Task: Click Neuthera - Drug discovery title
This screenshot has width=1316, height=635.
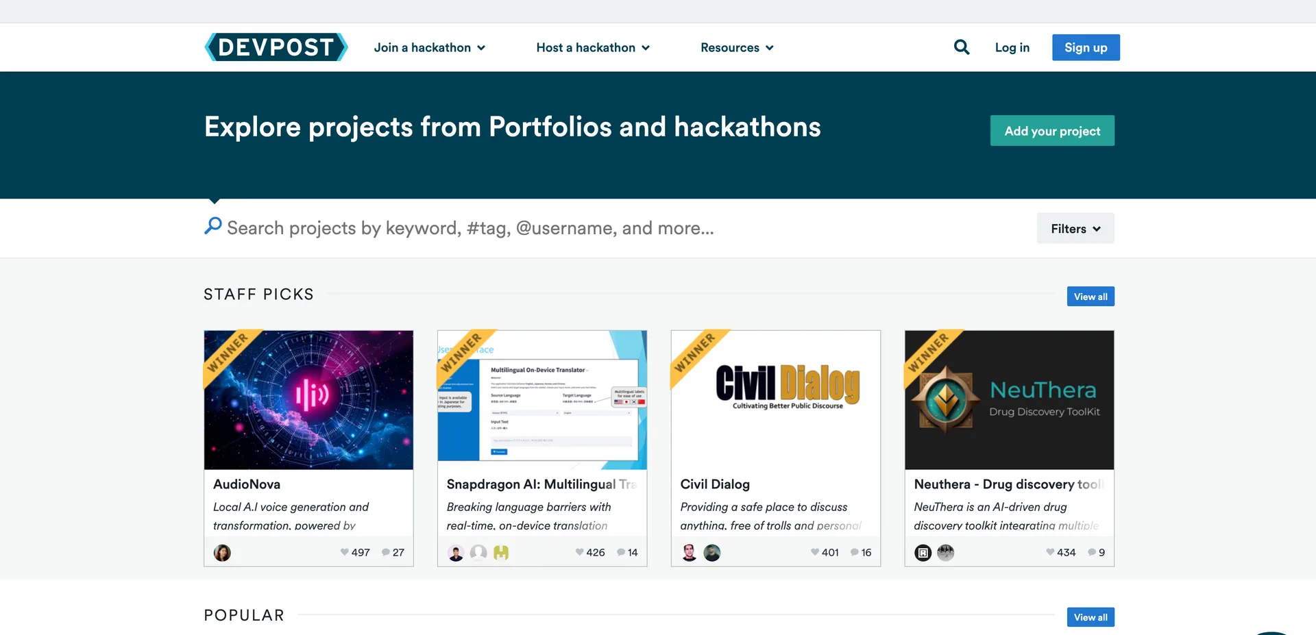Action: click(x=1008, y=484)
